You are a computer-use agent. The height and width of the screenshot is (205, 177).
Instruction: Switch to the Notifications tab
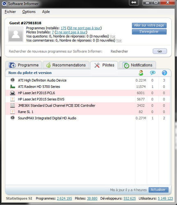[x=137, y=65]
